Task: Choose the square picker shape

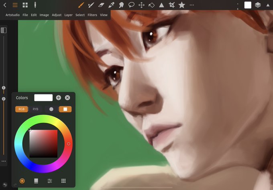Action: coord(65,109)
